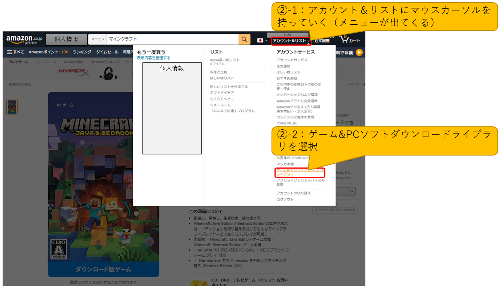Open the すべて search category dropdown
Image resolution: width=500 pixels, height=289 pixels.
point(98,39)
